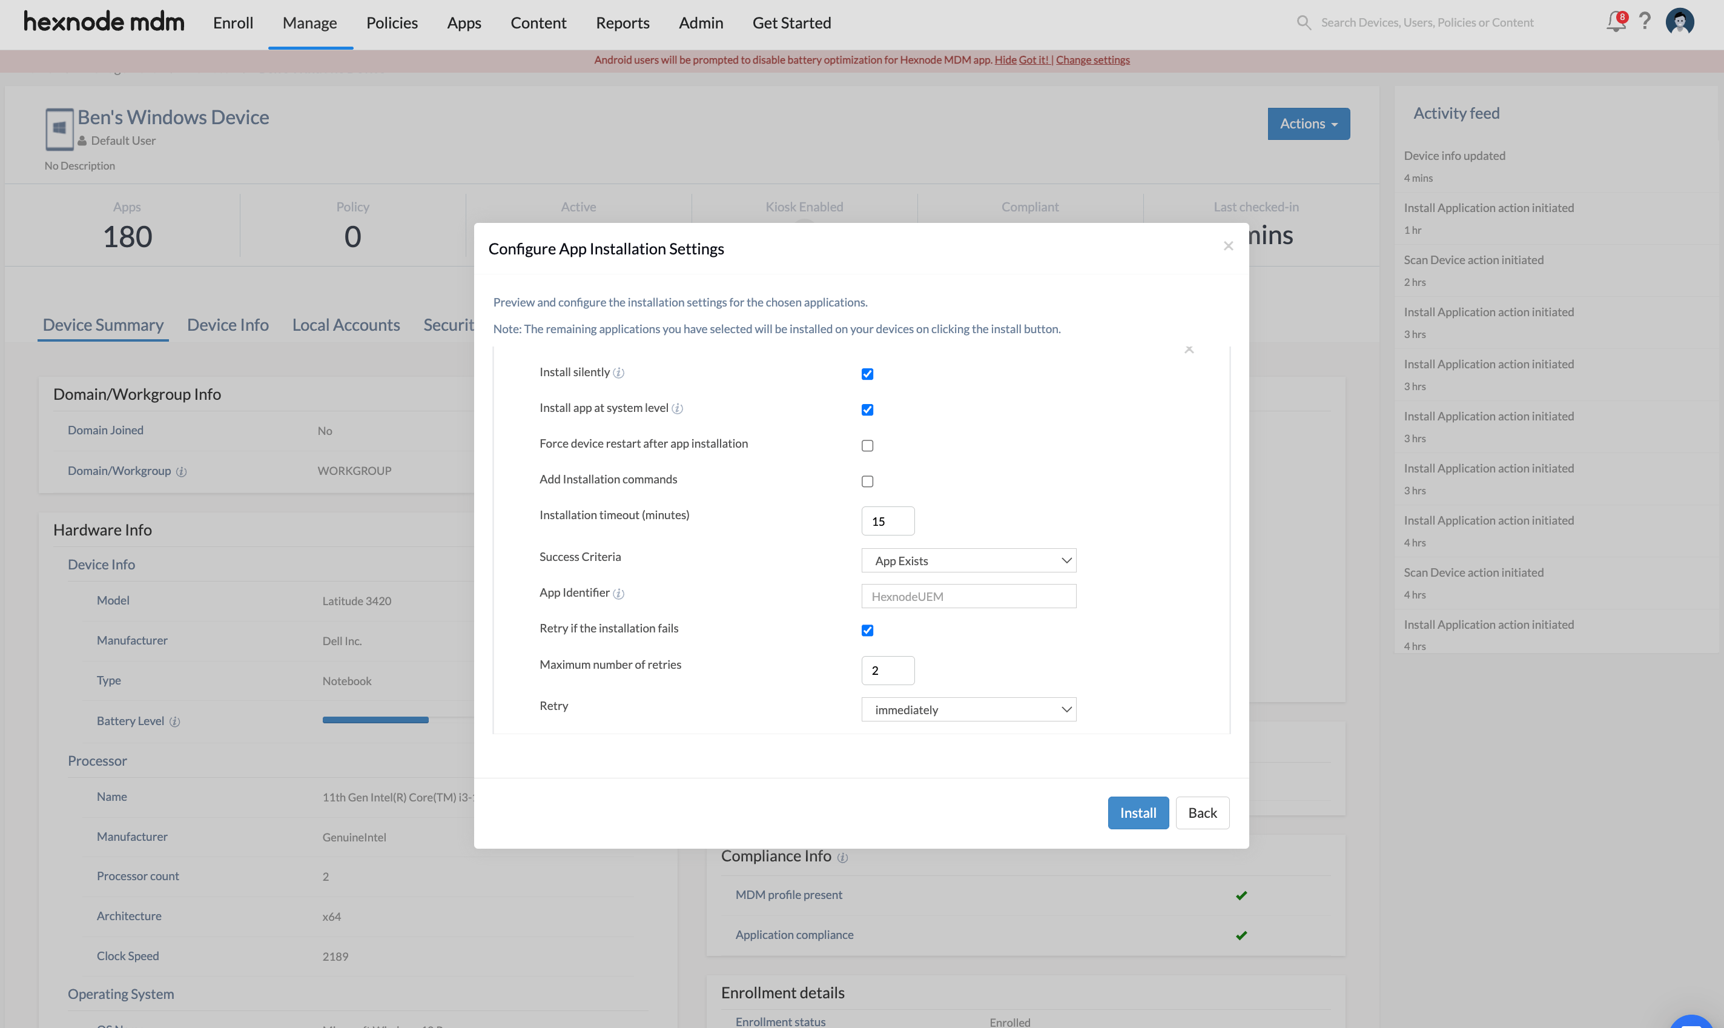The image size is (1724, 1028).
Task: Open the Actions dropdown button
Action: point(1308,124)
